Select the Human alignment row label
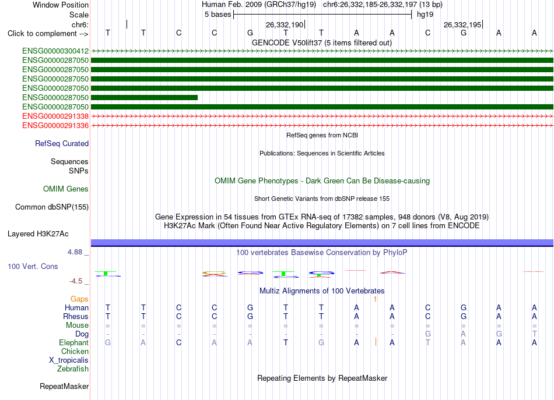This screenshot has height=400, width=554. point(76,308)
